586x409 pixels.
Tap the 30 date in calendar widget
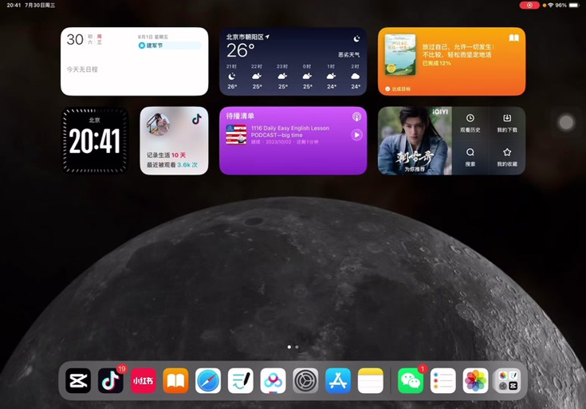tap(75, 39)
